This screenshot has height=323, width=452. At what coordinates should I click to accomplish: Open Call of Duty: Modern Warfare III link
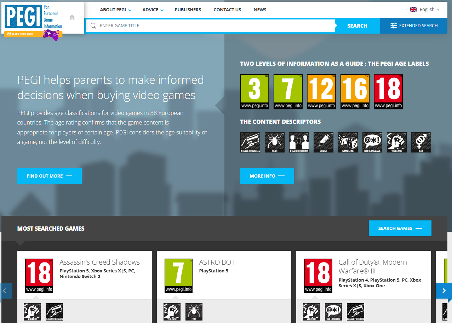[373, 266]
